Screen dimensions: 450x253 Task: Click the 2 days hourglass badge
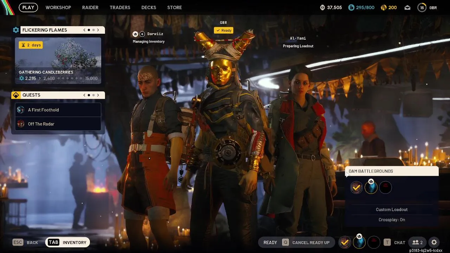click(31, 45)
